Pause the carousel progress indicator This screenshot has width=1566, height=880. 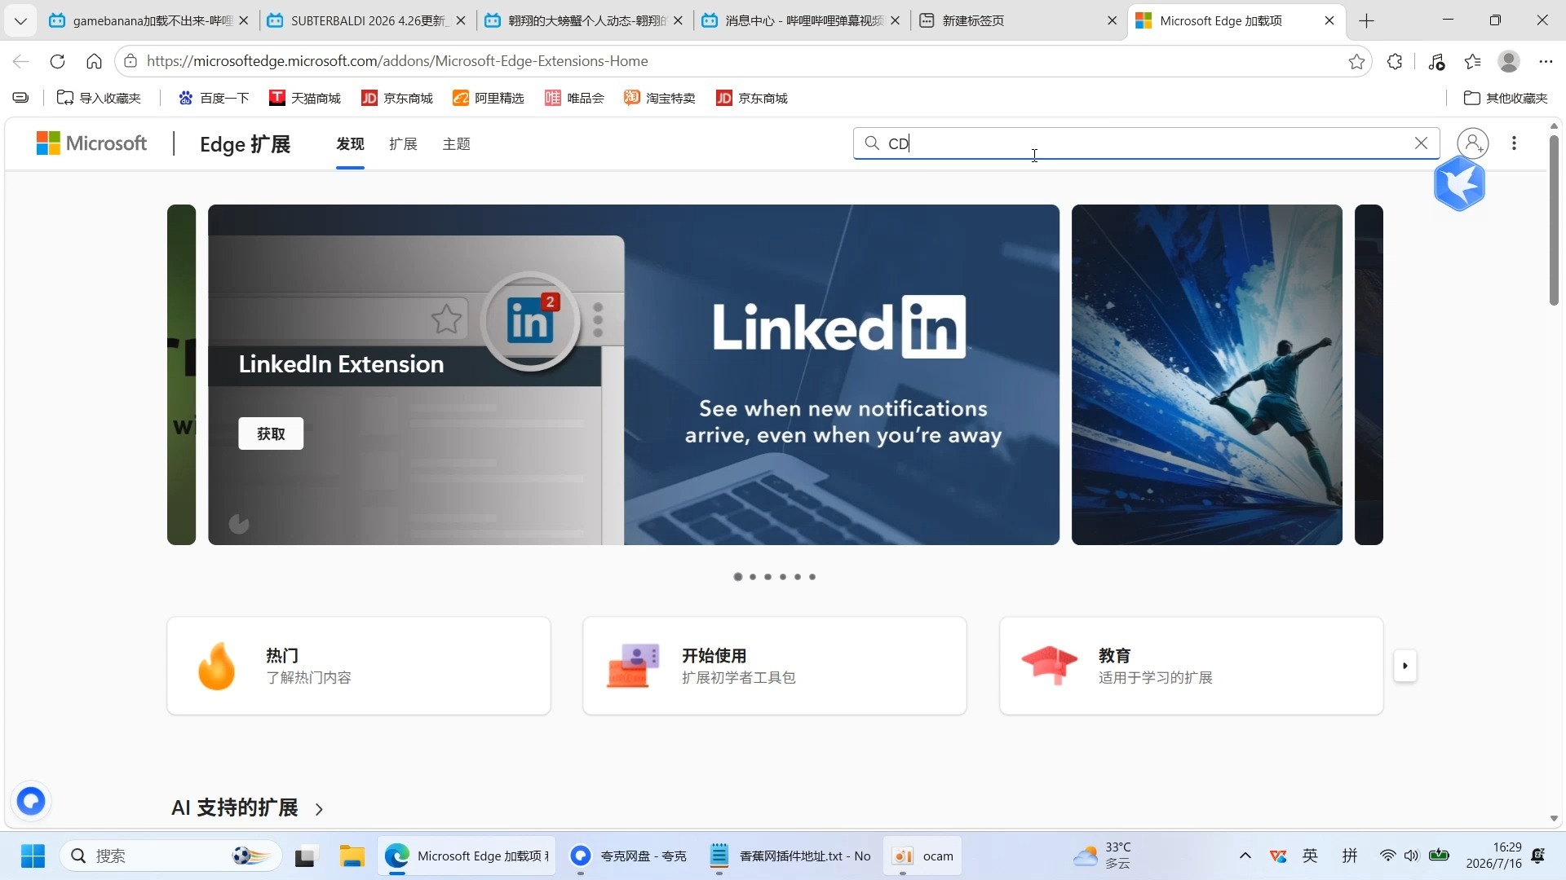point(239,524)
